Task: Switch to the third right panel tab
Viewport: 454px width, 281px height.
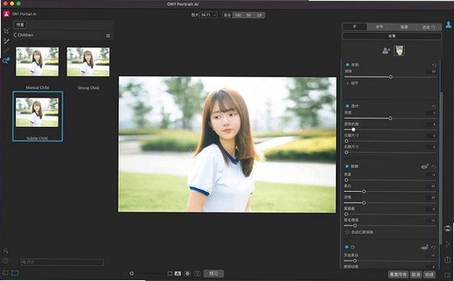Action: [404, 27]
